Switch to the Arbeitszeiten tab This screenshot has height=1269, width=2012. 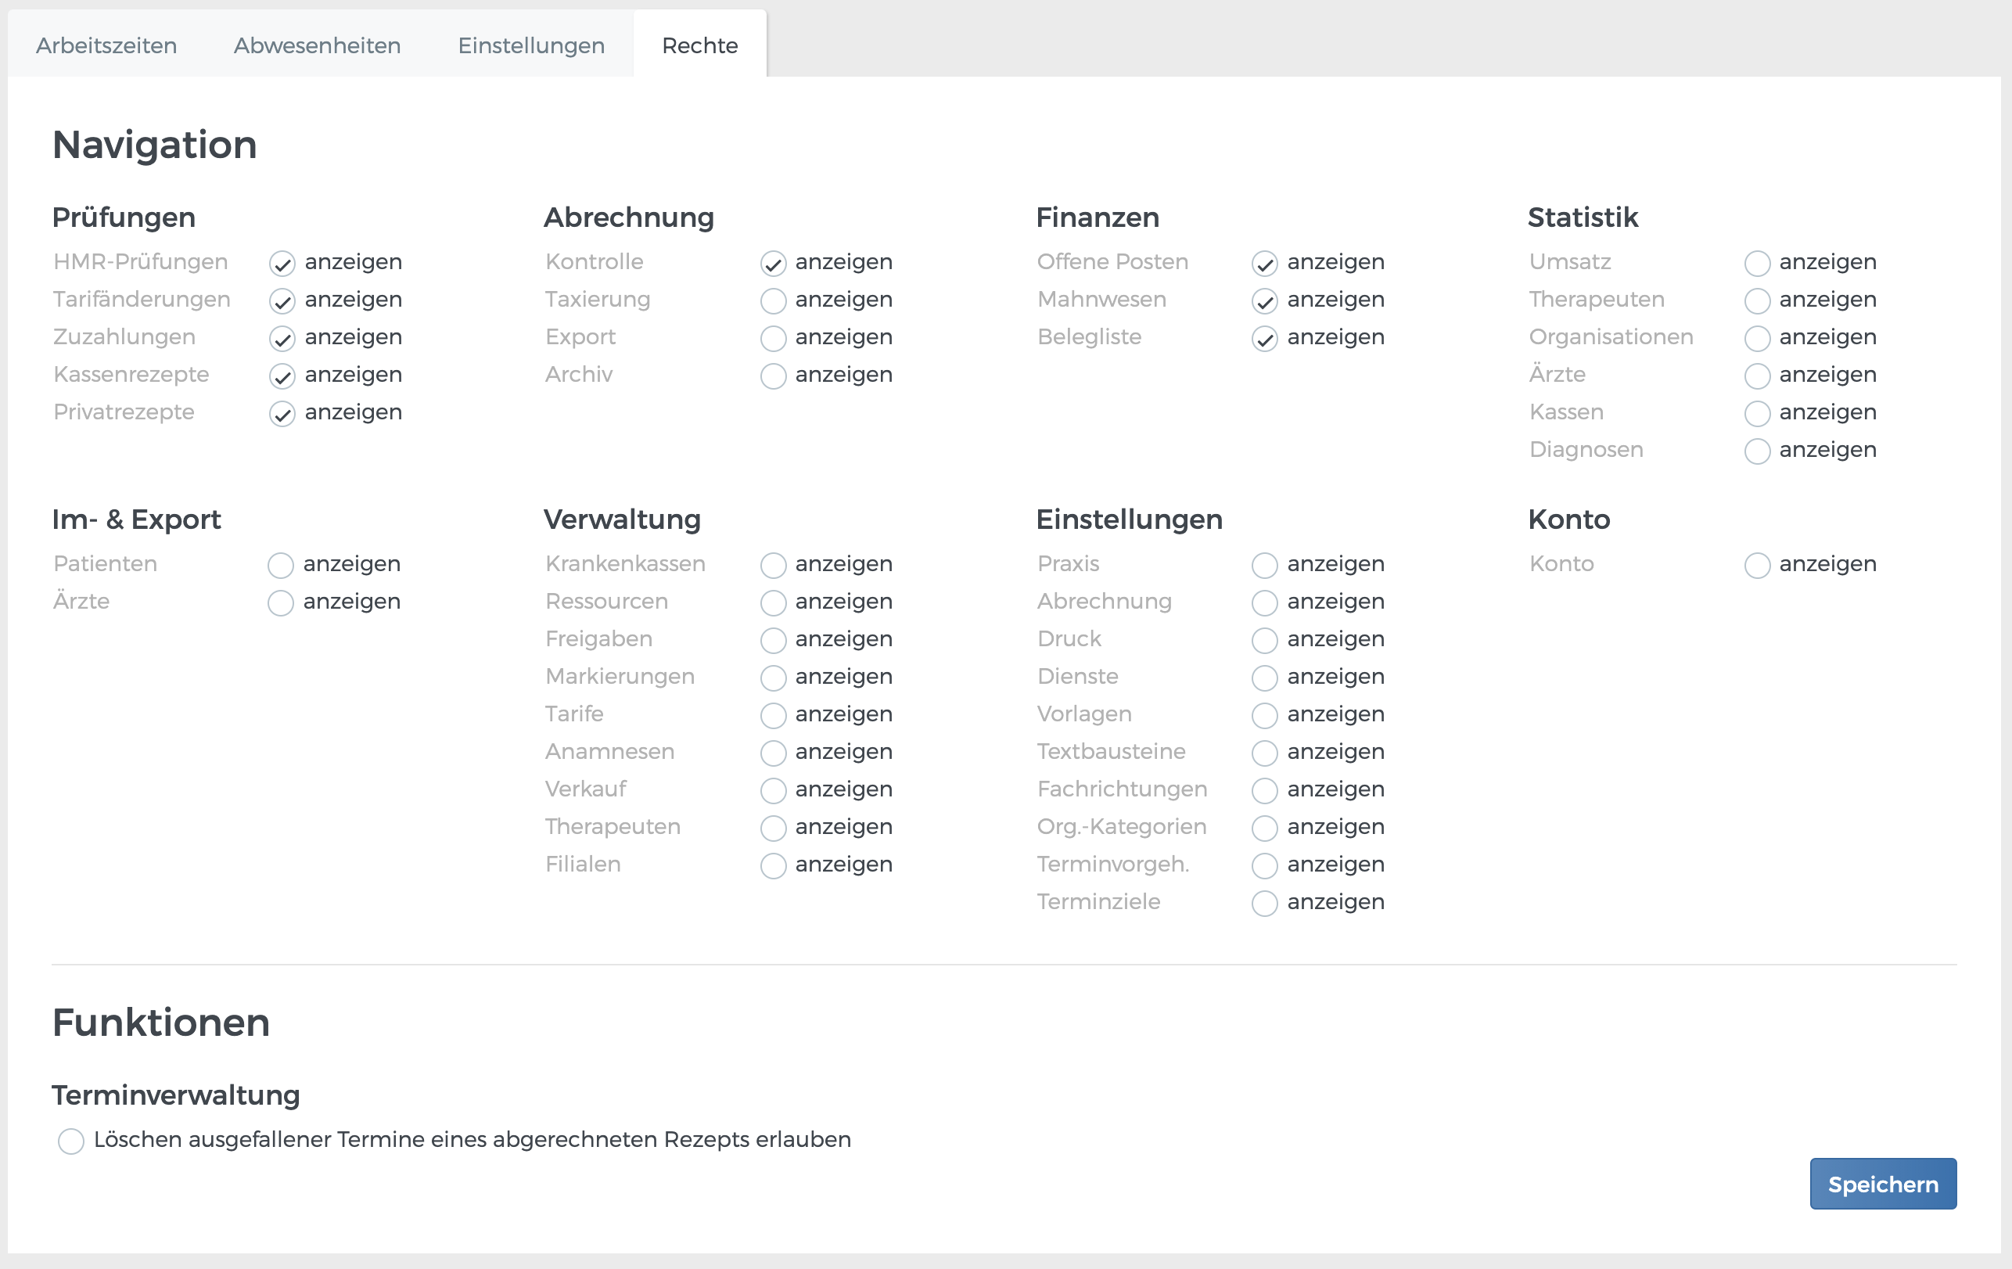(106, 45)
